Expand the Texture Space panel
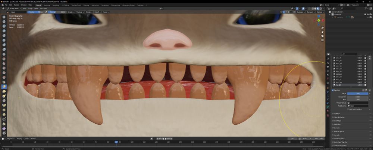 338,131
